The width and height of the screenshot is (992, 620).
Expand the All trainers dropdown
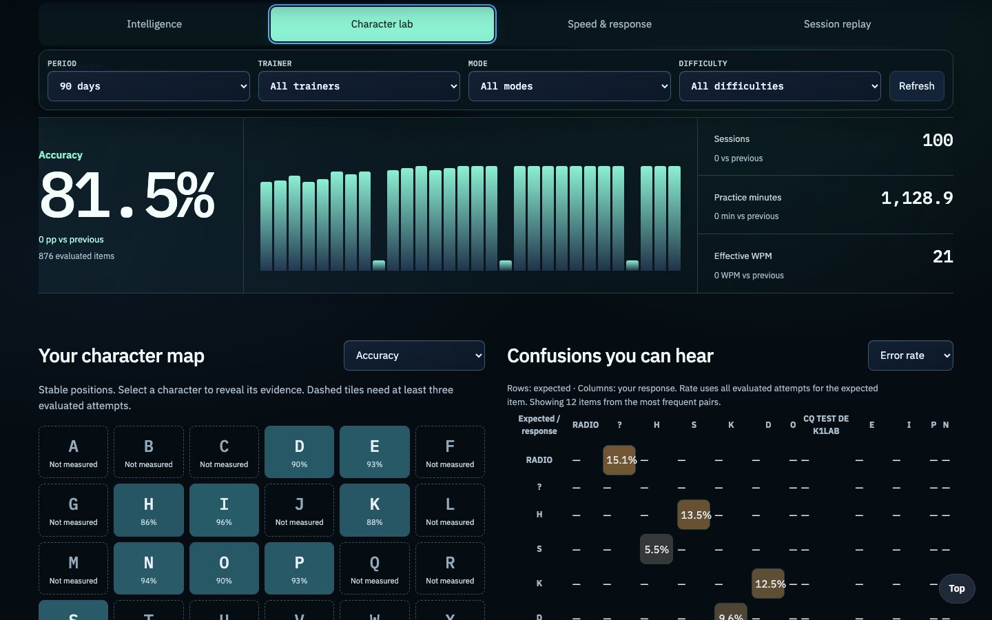359,86
